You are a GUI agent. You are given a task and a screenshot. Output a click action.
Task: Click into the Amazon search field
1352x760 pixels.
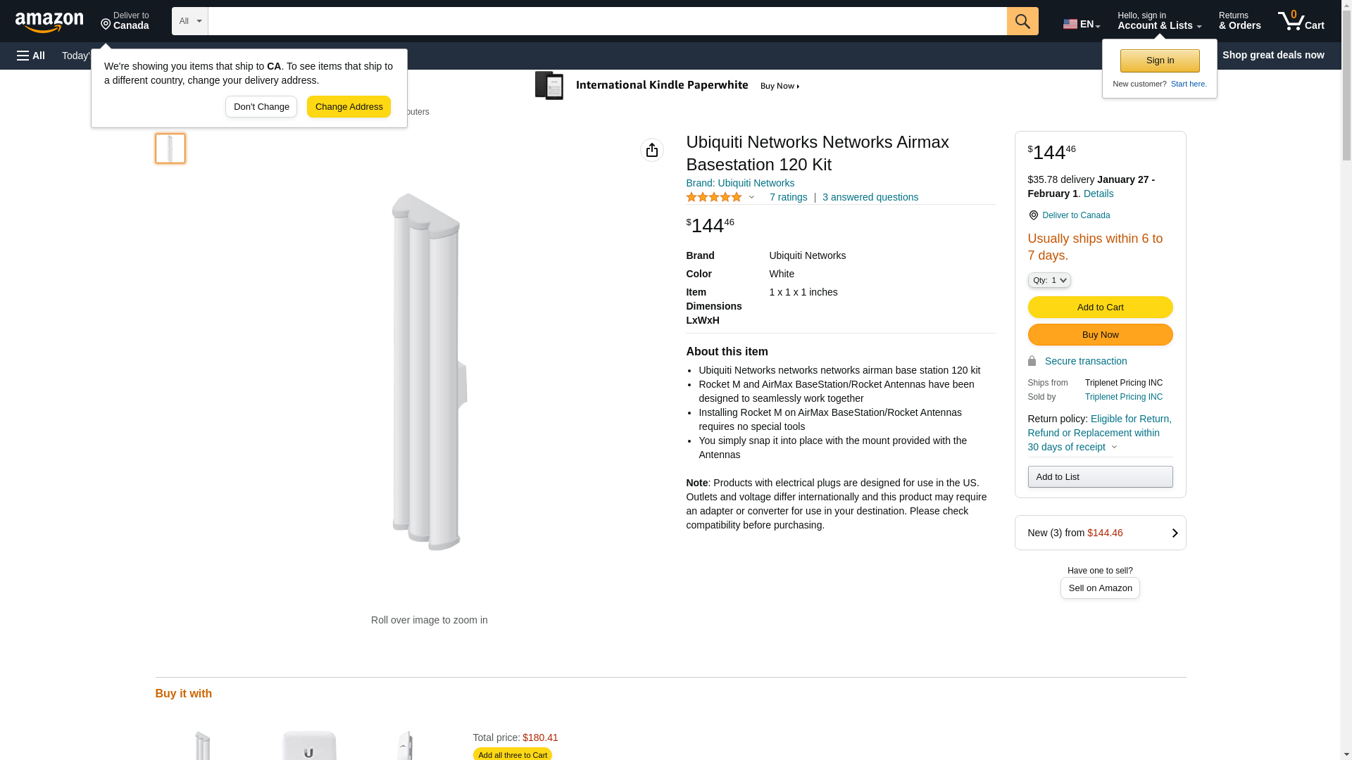point(607,21)
